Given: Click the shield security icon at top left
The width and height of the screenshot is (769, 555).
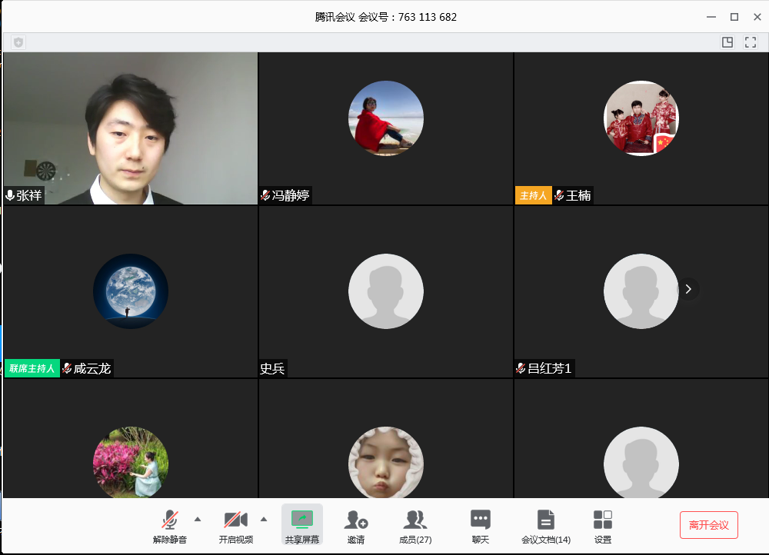Looking at the screenshot, I should coord(18,42).
